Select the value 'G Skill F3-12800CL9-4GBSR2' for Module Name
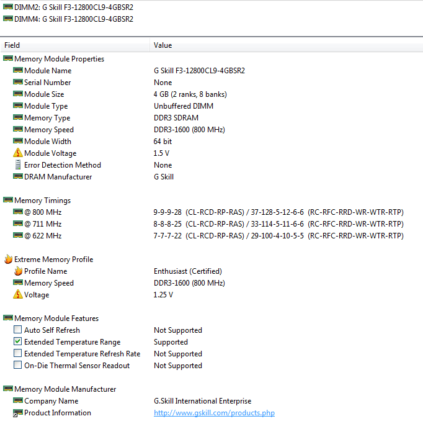423x447 pixels. pos(199,71)
